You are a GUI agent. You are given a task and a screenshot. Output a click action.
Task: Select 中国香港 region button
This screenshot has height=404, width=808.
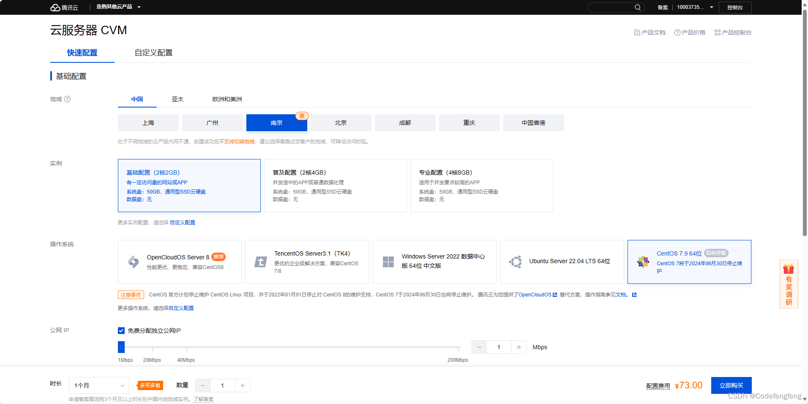pos(534,123)
